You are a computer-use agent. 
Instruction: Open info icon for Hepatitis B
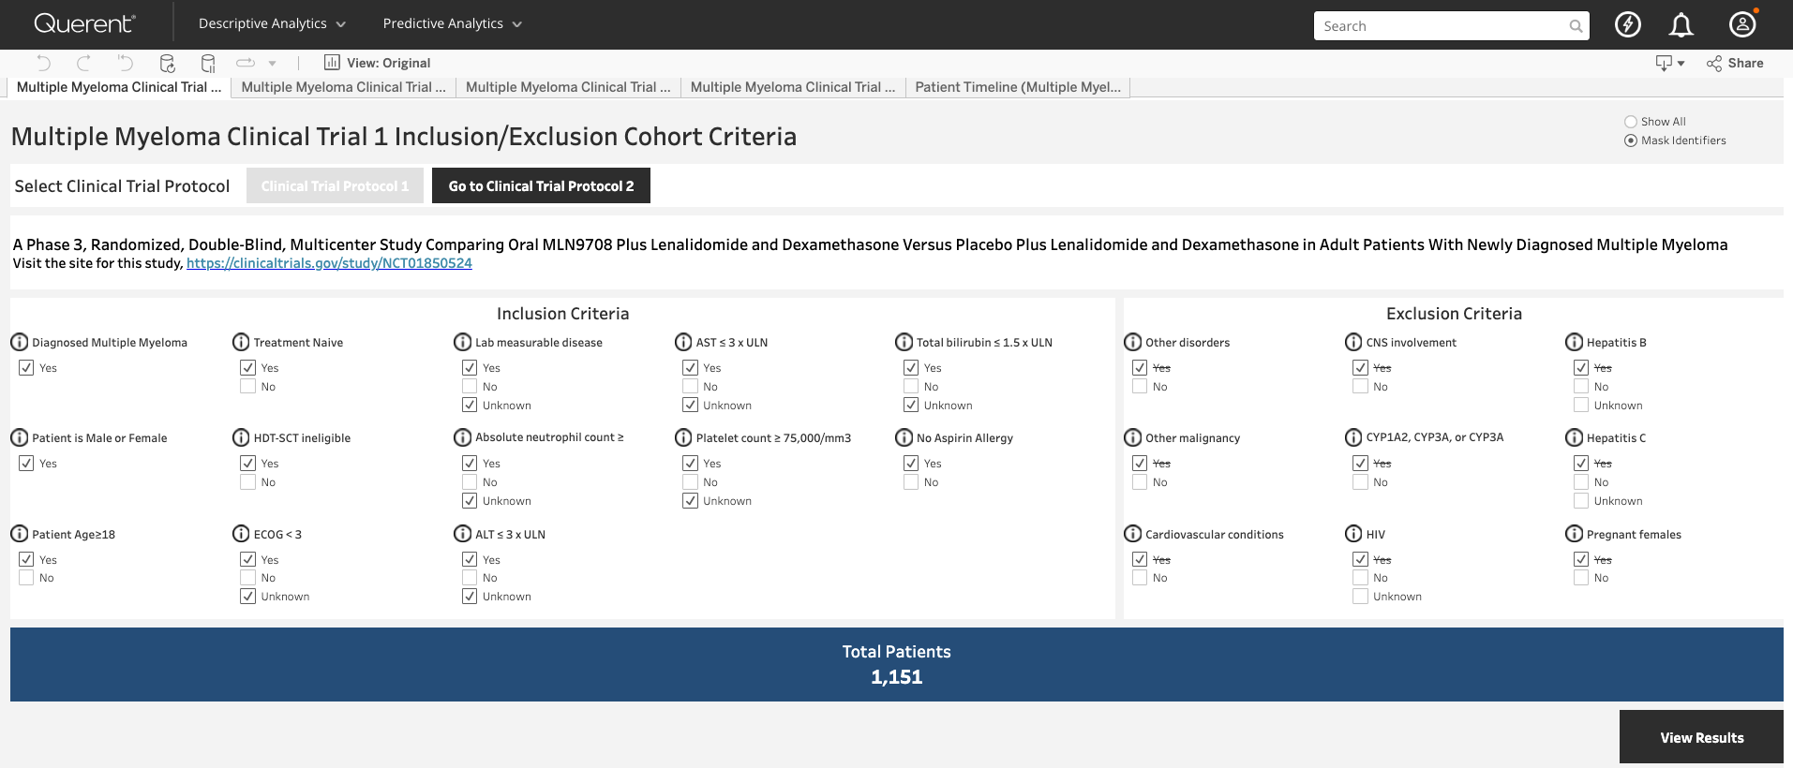pyautogui.click(x=1574, y=342)
